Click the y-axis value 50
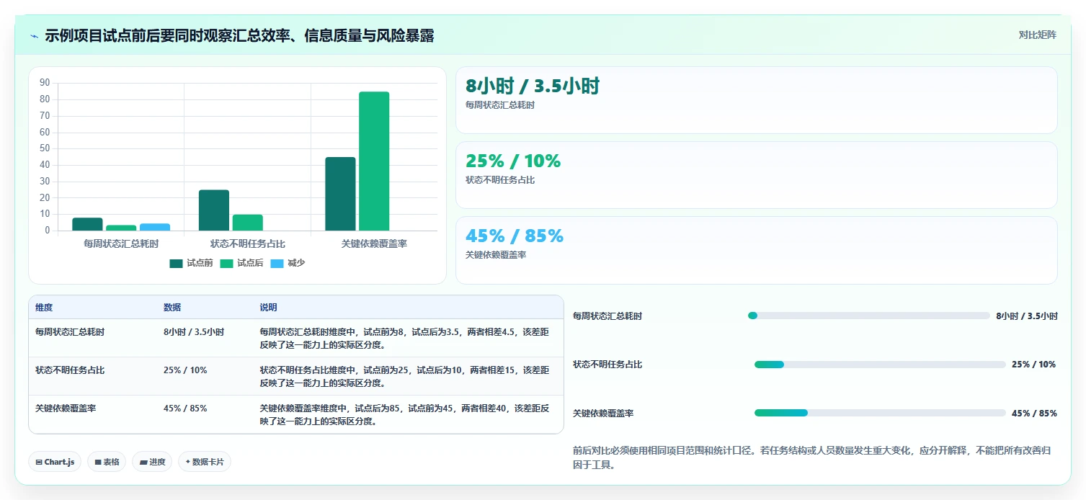1086x500 pixels. 45,148
